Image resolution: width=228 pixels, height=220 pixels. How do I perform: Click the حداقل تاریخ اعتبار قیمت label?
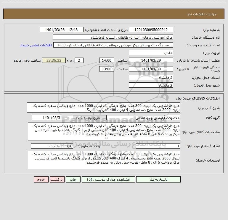207,69
